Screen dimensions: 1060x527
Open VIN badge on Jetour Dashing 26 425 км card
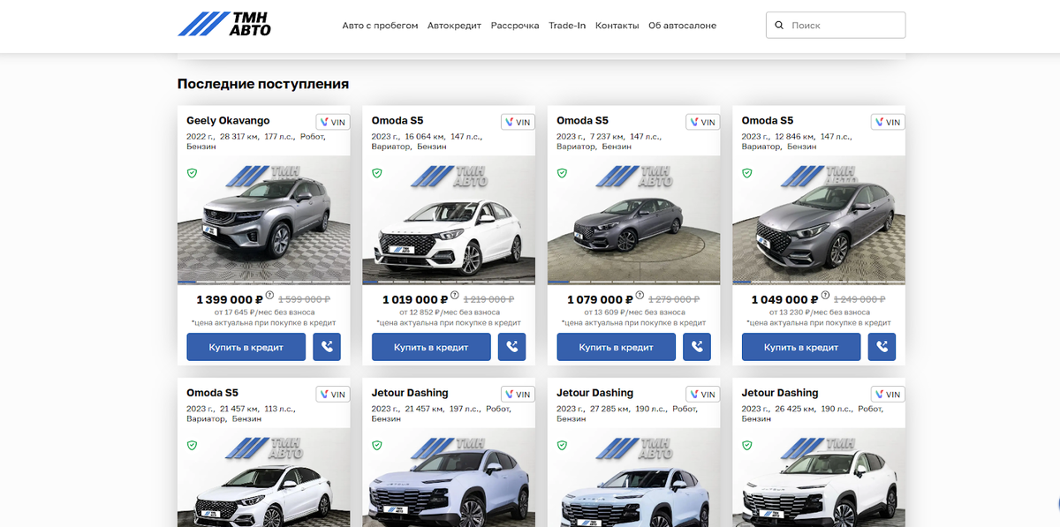(888, 394)
